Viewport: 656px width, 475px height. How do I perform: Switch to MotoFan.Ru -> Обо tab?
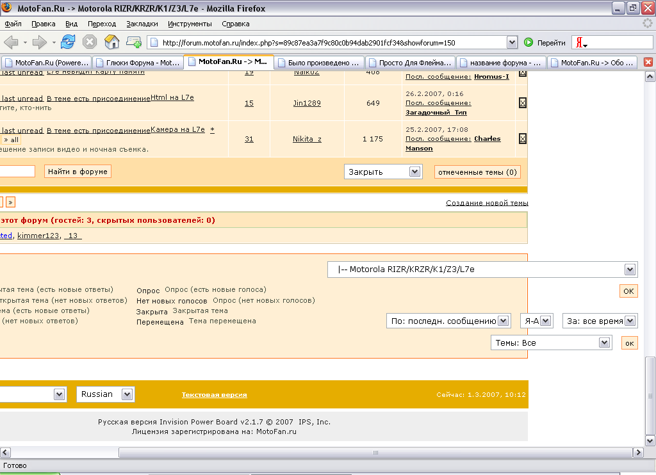[593, 63]
